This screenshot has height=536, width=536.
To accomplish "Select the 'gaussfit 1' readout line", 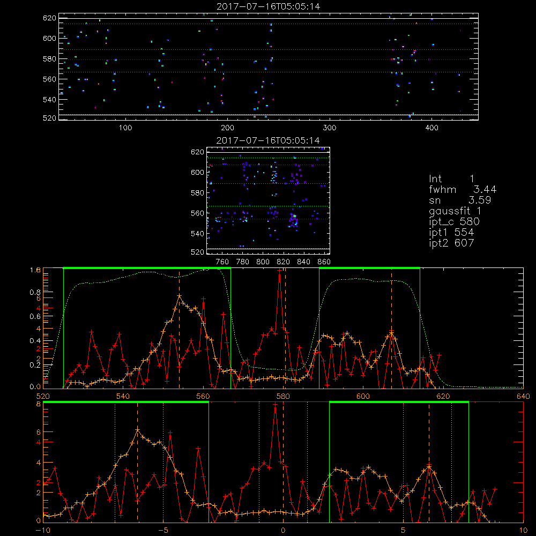I will click(455, 211).
